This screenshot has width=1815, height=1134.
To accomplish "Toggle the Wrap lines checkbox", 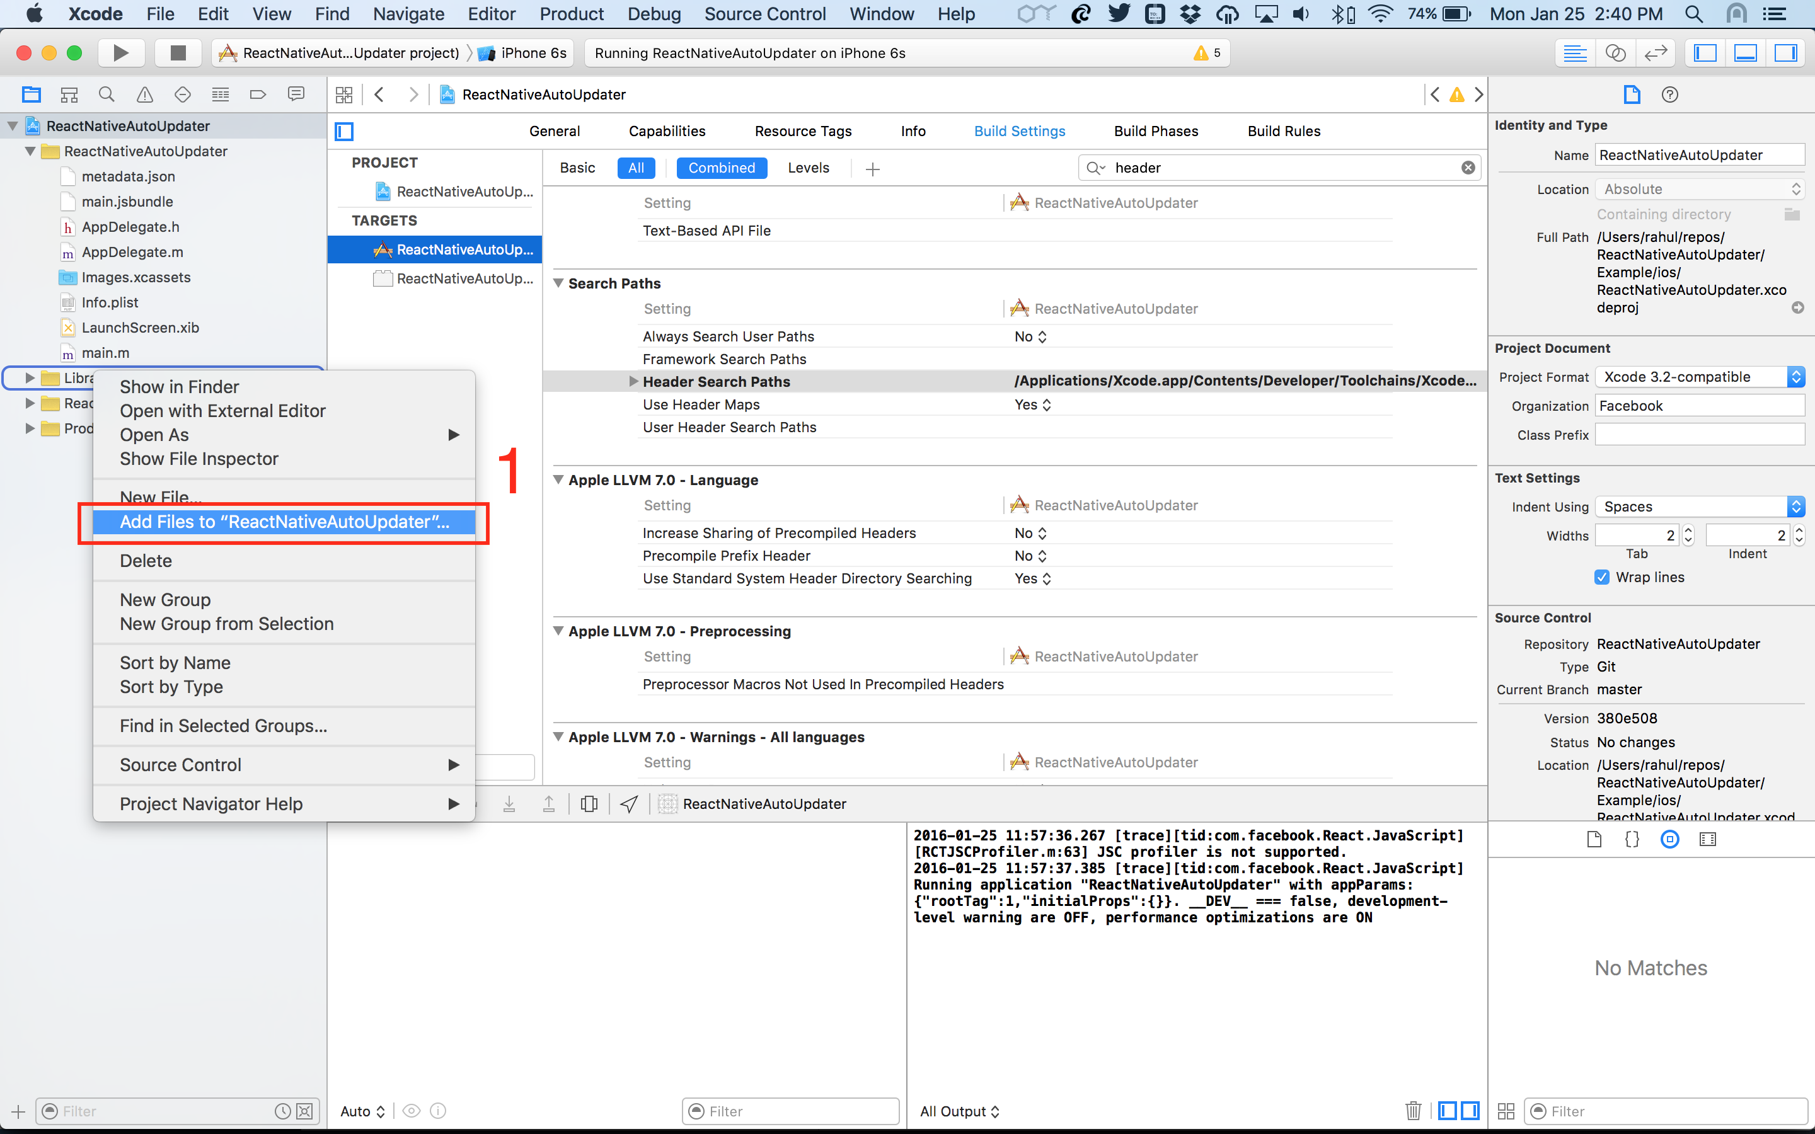I will 1602,576.
